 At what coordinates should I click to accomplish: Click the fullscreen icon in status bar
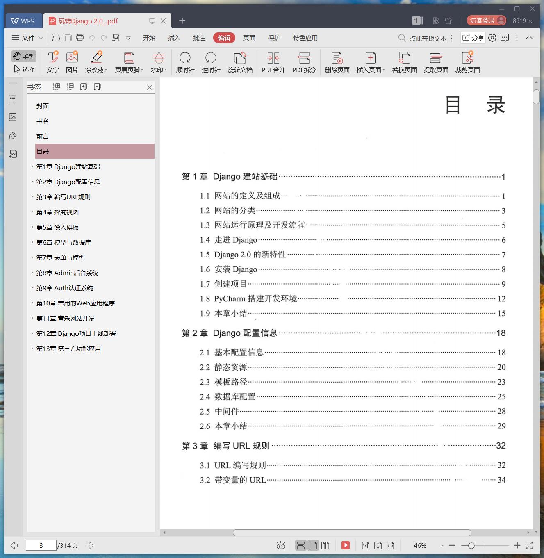(x=529, y=545)
